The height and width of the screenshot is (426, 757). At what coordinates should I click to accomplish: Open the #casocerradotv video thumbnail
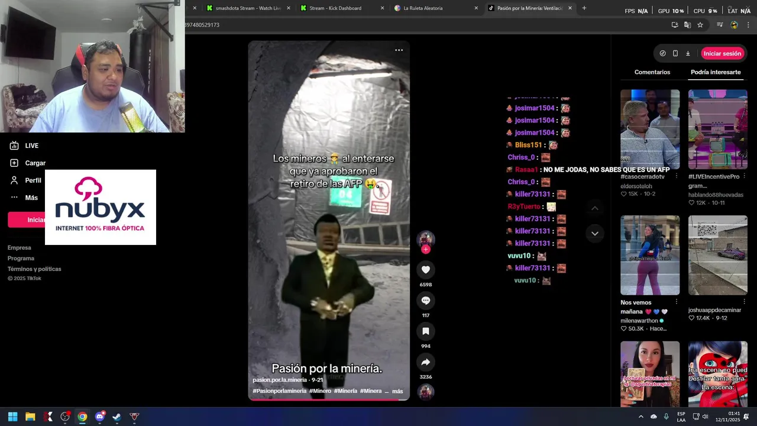tap(650, 130)
